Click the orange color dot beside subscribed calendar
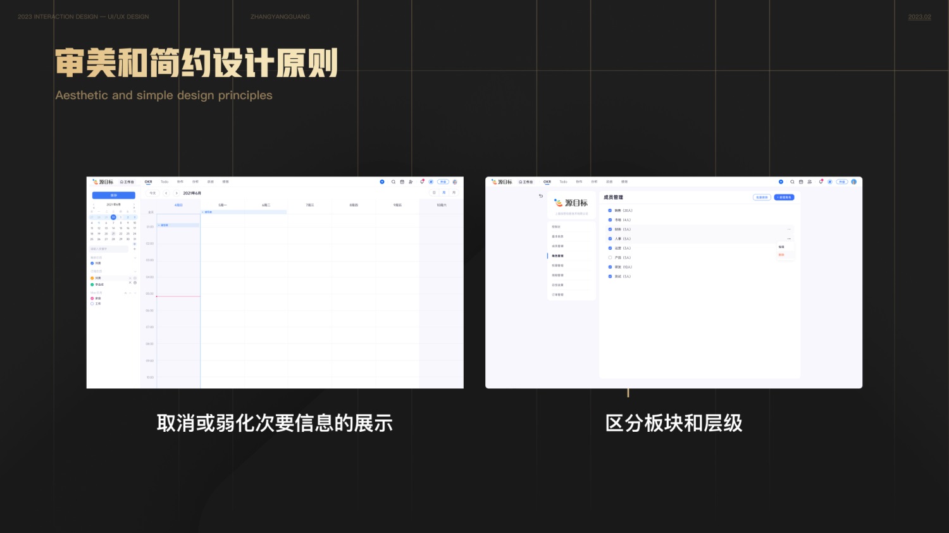The image size is (949, 533). (92, 278)
